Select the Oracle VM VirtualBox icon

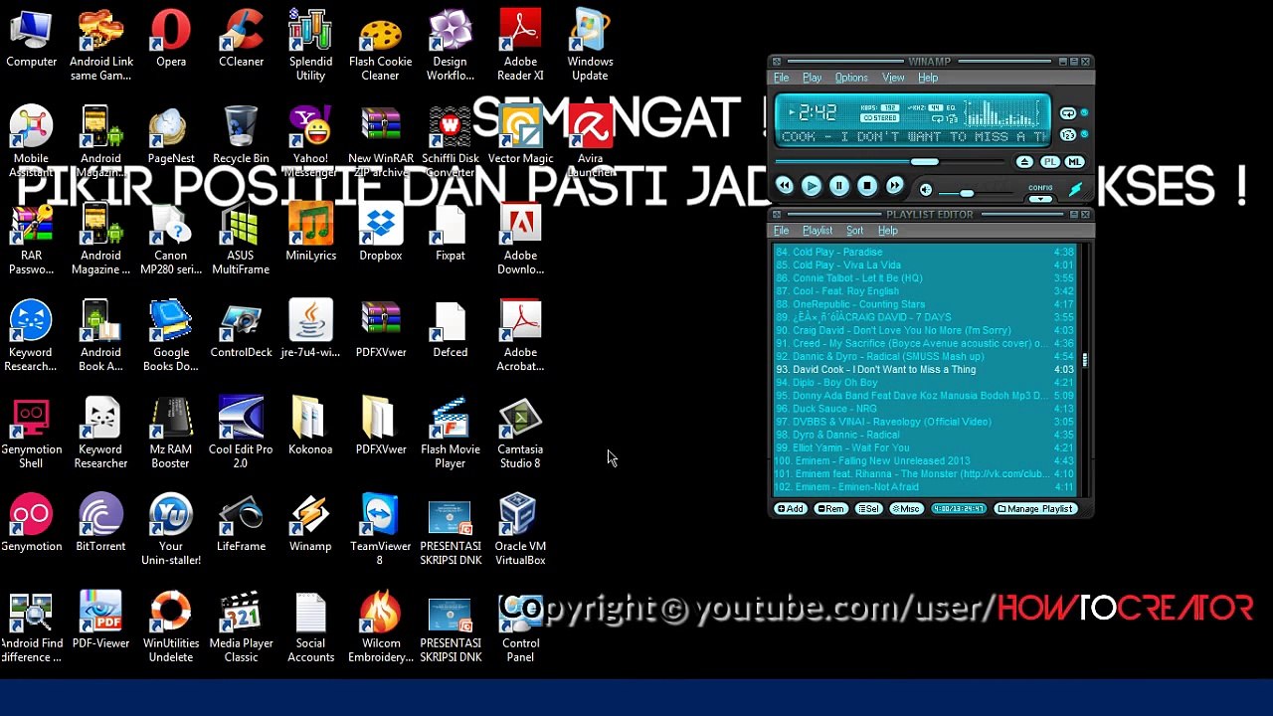pos(520,530)
